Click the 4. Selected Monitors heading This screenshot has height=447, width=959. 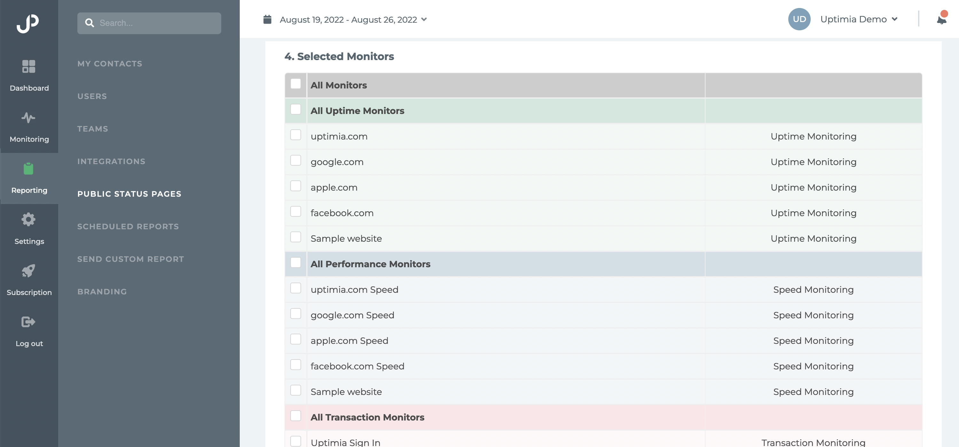339,56
